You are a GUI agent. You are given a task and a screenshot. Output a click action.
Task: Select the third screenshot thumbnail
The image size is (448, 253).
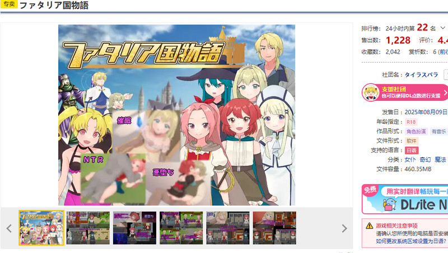[134, 228]
